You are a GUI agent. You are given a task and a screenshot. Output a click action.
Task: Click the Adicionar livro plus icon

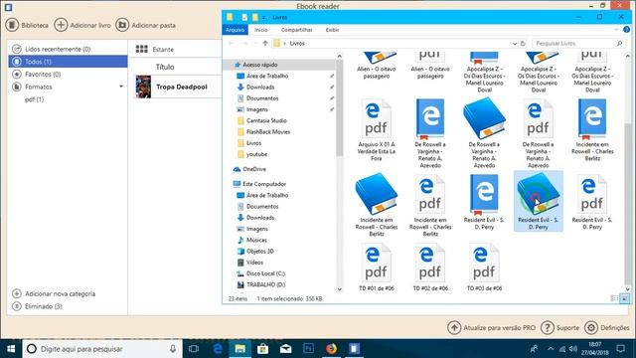click(61, 25)
